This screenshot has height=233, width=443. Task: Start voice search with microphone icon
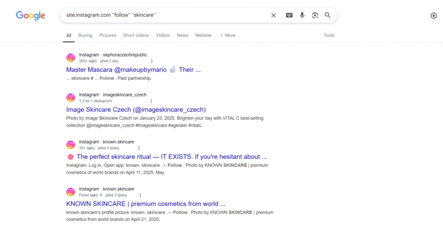click(x=302, y=15)
